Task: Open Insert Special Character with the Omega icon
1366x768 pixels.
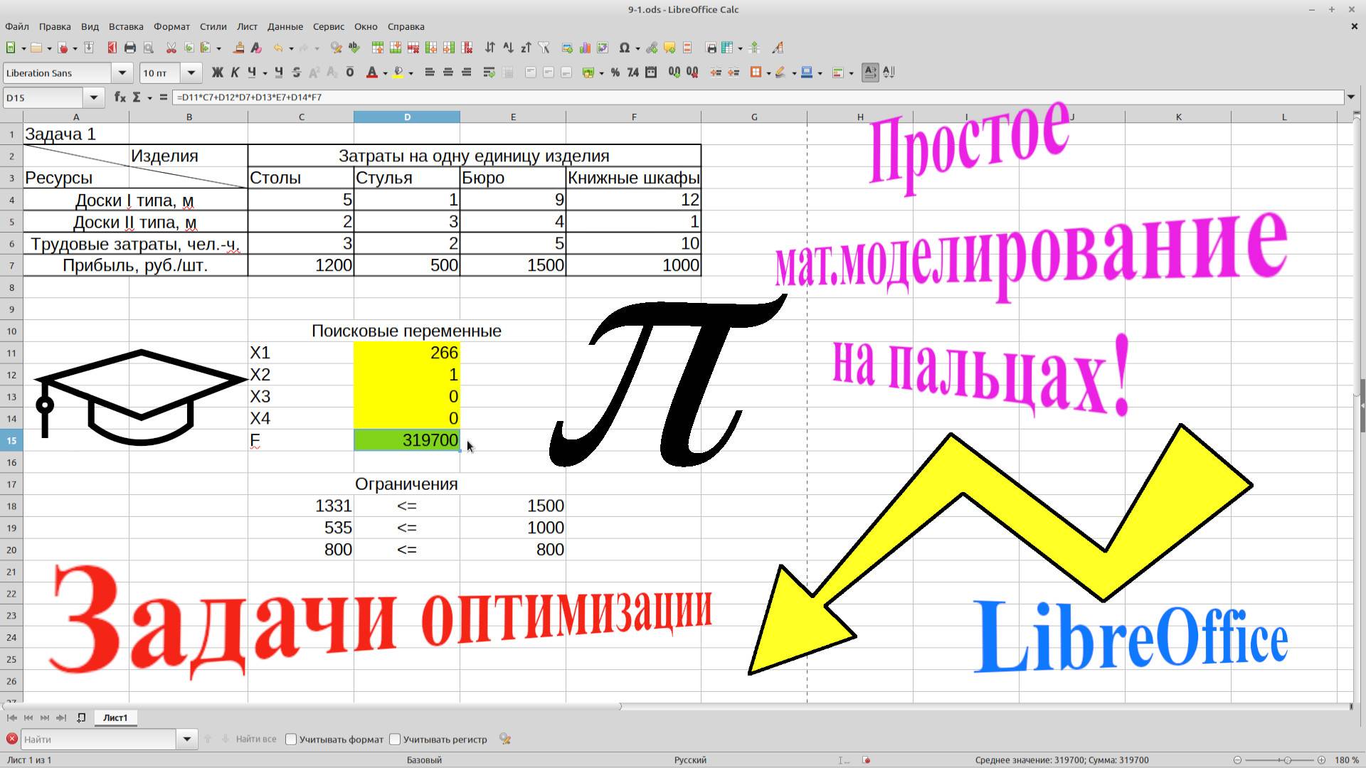Action: click(x=623, y=48)
